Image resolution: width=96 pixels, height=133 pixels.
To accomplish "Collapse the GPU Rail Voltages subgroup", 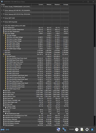I will coord(3,35).
